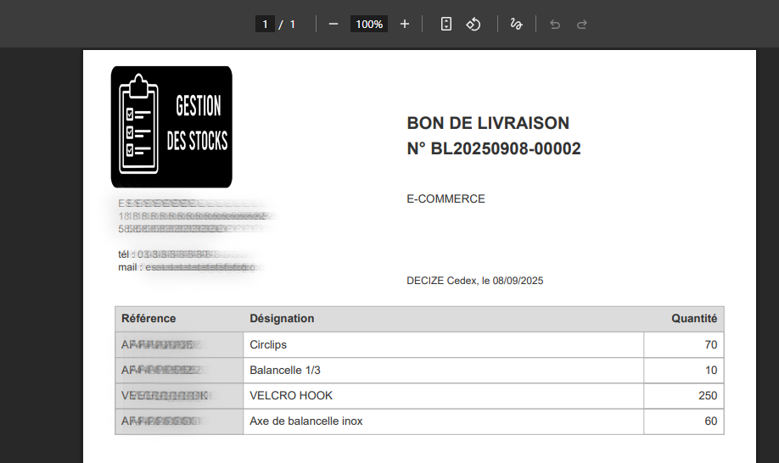This screenshot has width=779, height=463.
Task: Select the VELCRO HOOK table cell
Action: point(291,396)
